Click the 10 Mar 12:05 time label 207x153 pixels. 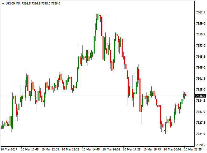click(x=50, y=149)
